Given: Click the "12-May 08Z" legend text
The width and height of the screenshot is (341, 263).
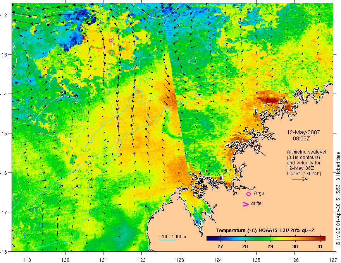Looking at the screenshot, I should tap(300, 168).
